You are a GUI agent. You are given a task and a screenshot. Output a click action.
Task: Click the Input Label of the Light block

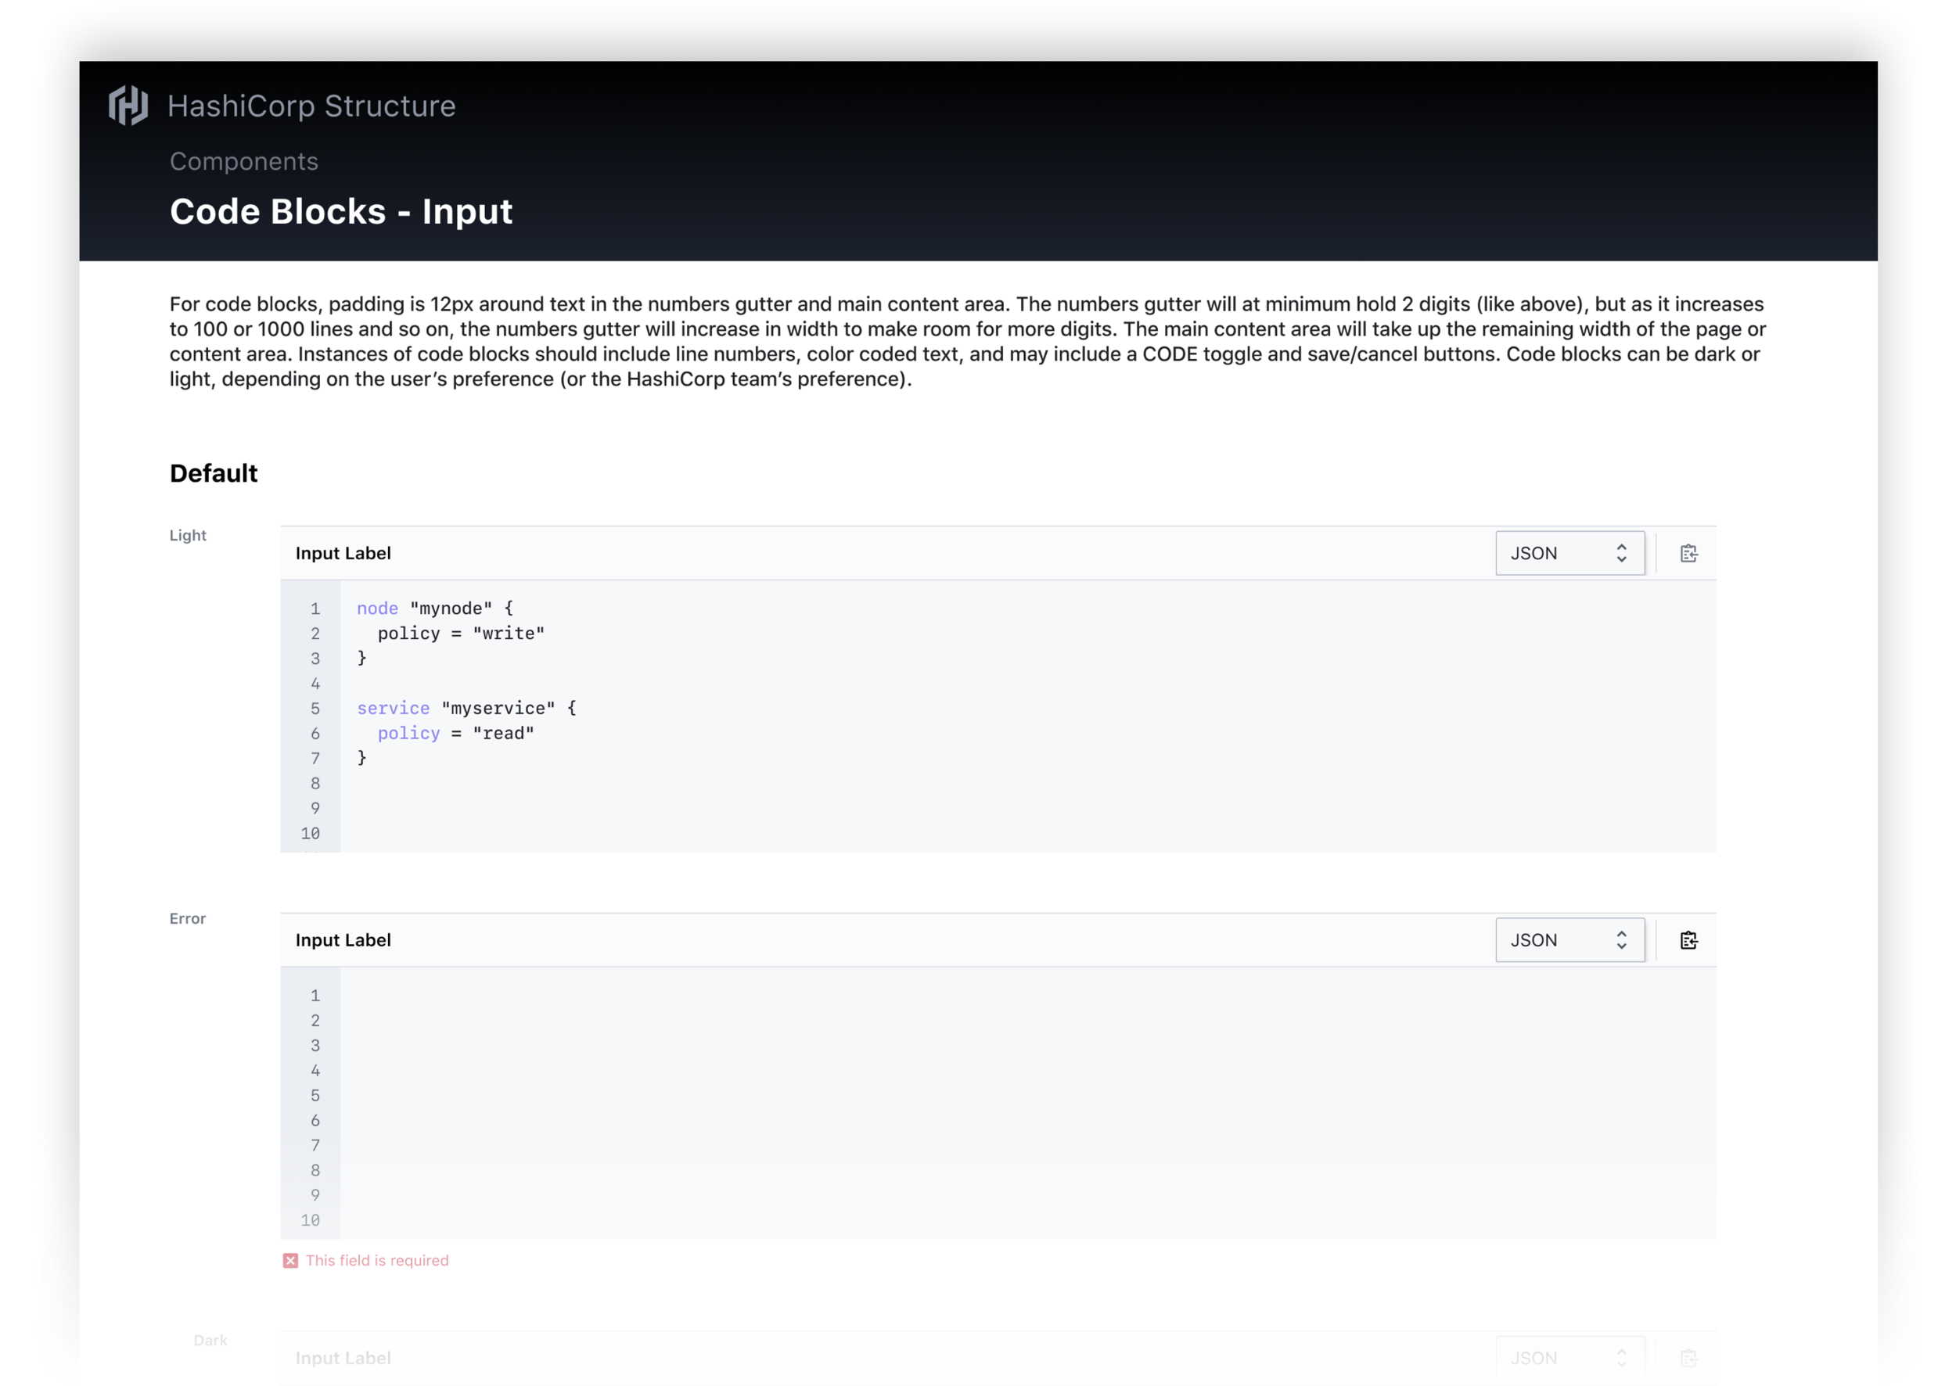343,553
